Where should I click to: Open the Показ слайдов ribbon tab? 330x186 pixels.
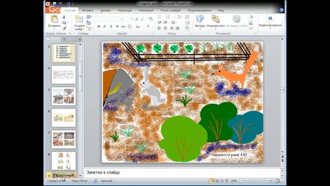click(171, 10)
